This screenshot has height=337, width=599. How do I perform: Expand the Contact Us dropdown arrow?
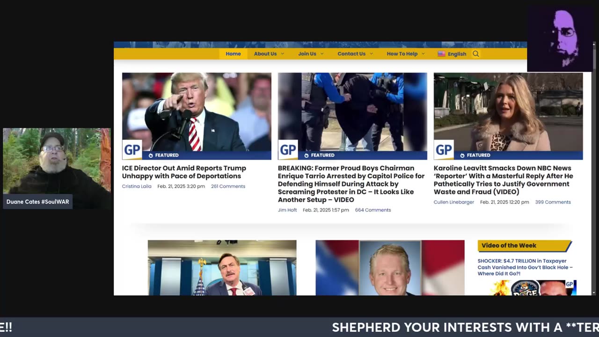(371, 54)
